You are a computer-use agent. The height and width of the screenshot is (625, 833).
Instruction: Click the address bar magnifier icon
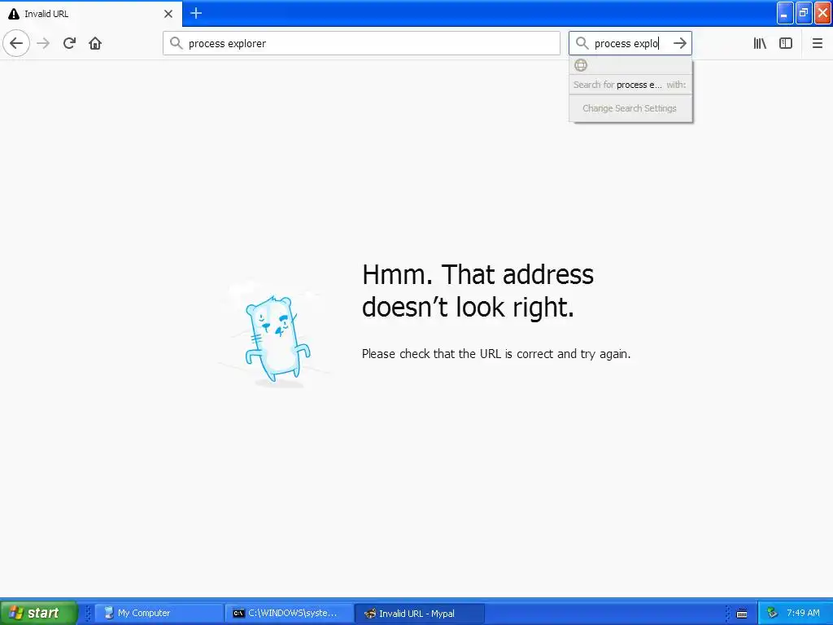[176, 43]
